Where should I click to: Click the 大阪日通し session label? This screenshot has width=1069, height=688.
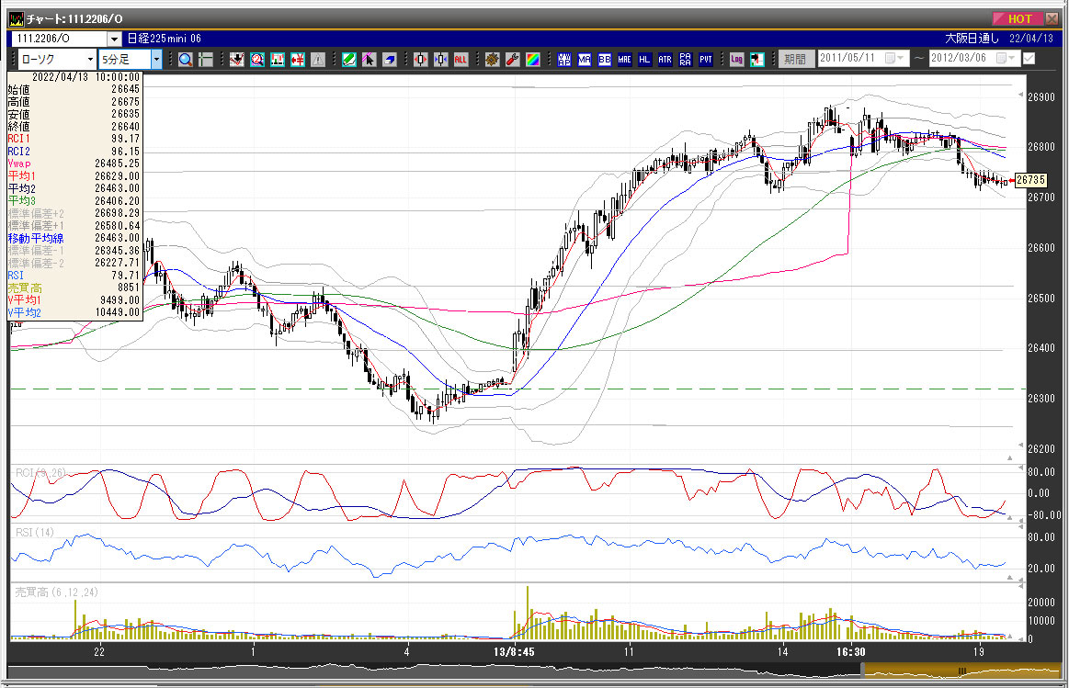click(x=972, y=39)
